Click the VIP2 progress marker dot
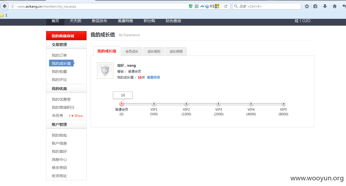The image size is (346, 186). [186, 104]
